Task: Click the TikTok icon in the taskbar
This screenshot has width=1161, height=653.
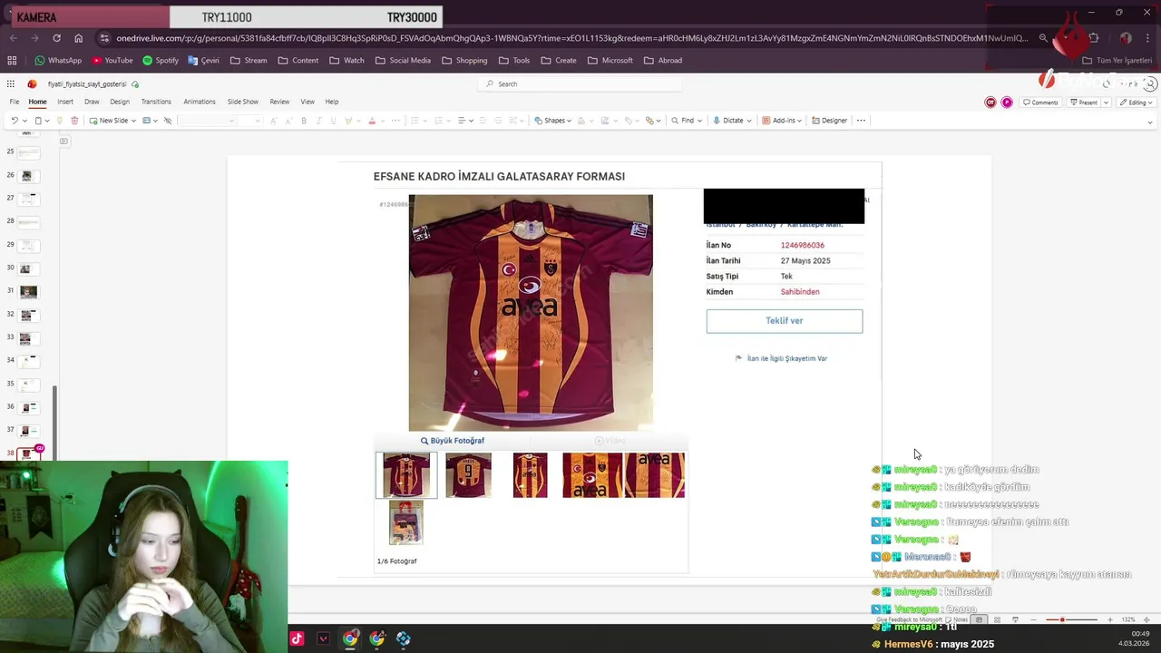Action: coord(297,638)
